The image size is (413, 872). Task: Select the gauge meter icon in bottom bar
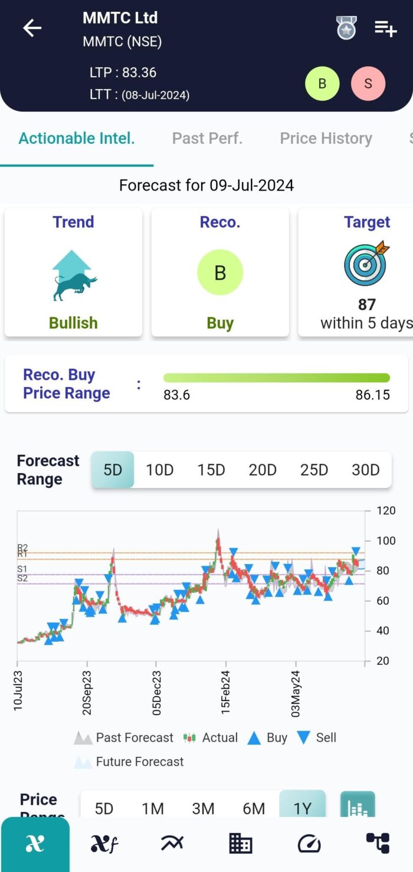(x=309, y=843)
